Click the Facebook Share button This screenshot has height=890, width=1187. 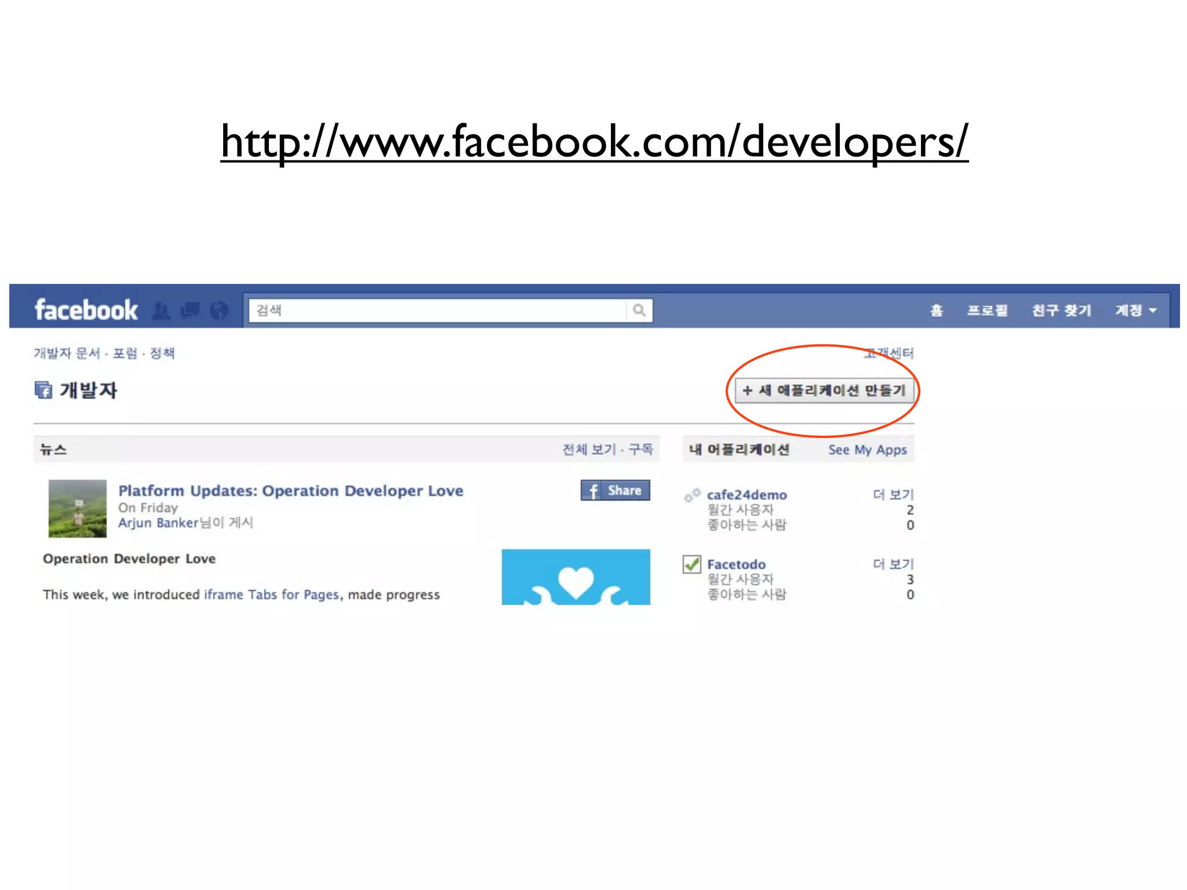pyautogui.click(x=616, y=490)
